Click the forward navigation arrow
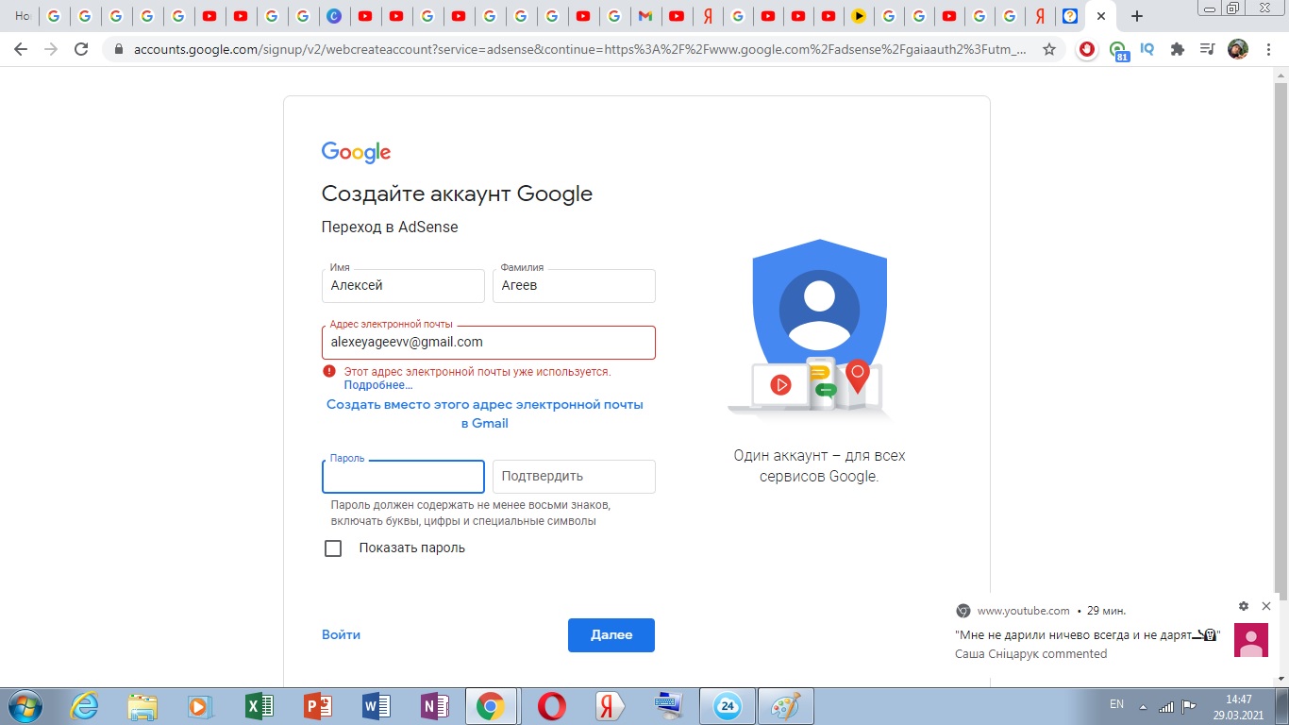1289x725 pixels. (50, 49)
